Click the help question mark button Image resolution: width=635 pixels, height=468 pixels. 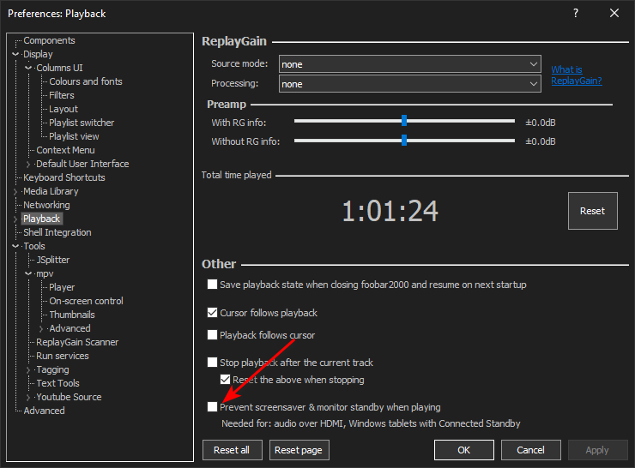pyautogui.click(x=576, y=13)
